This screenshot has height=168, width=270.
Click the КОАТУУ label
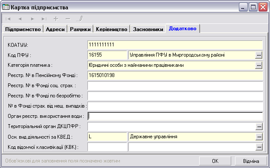pos(18,45)
